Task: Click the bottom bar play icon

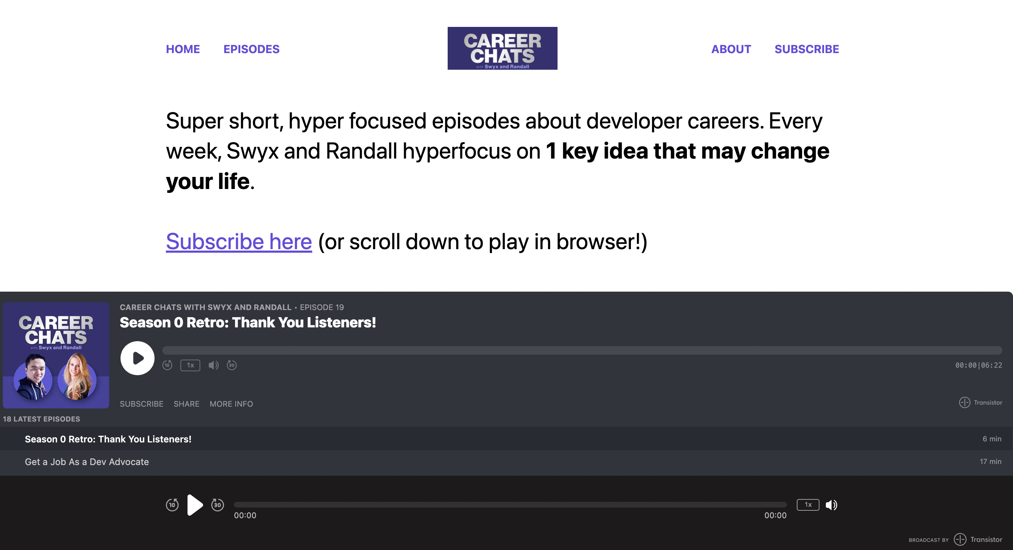Action: click(195, 505)
